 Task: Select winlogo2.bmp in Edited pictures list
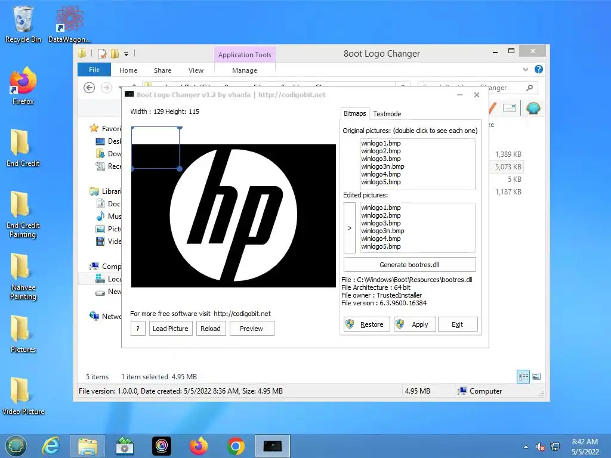click(x=381, y=215)
